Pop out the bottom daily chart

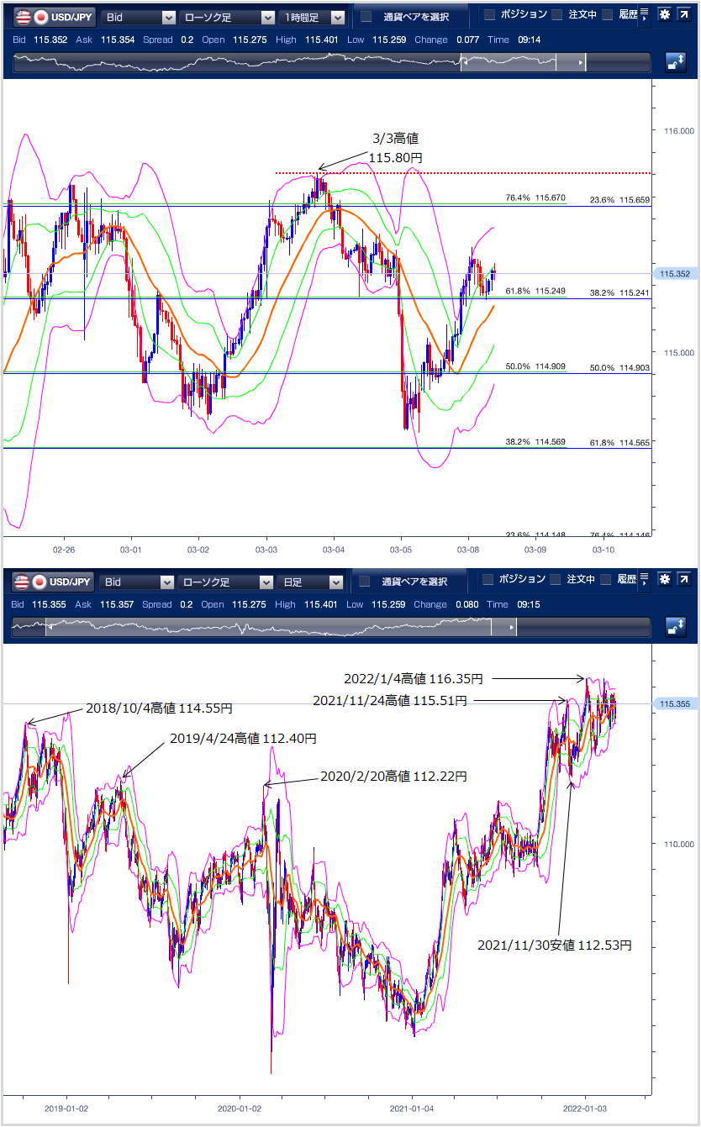click(686, 579)
